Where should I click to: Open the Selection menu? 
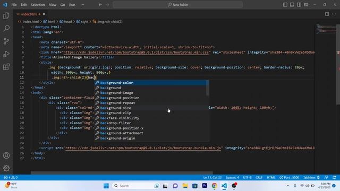[x=38, y=5]
